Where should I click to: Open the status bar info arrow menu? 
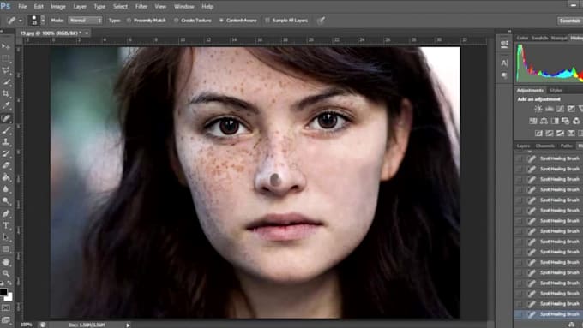coord(128,325)
